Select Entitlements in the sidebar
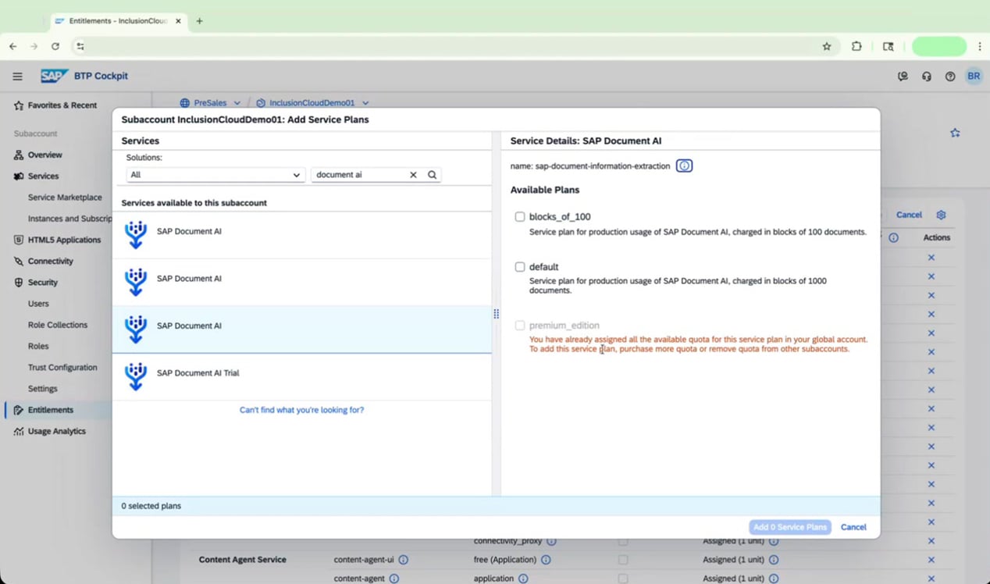This screenshot has width=990, height=584. (51, 410)
